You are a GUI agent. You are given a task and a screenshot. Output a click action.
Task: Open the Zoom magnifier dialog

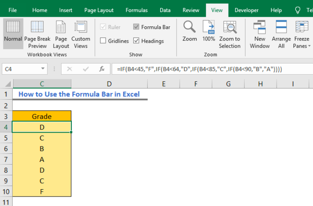[x=190, y=31]
